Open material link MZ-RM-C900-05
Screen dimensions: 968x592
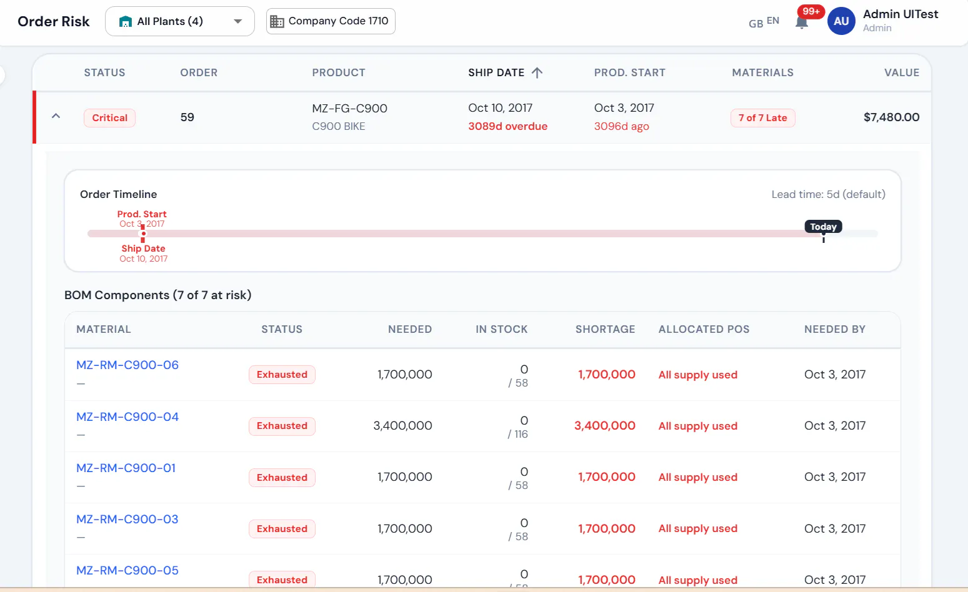[x=127, y=570]
